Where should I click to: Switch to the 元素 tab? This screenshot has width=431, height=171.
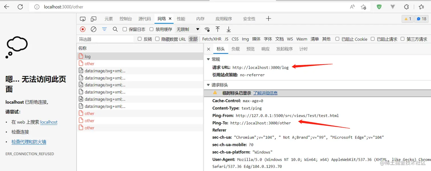point(109,19)
